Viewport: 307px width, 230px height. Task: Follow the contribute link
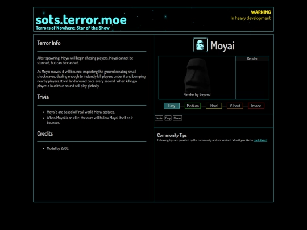pyautogui.click(x=260, y=140)
